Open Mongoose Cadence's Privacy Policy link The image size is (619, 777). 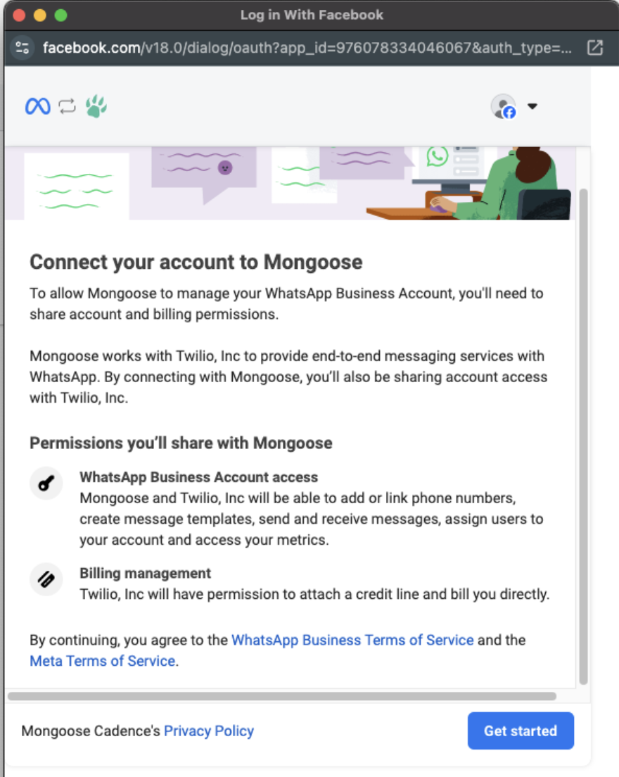tap(209, 731)
